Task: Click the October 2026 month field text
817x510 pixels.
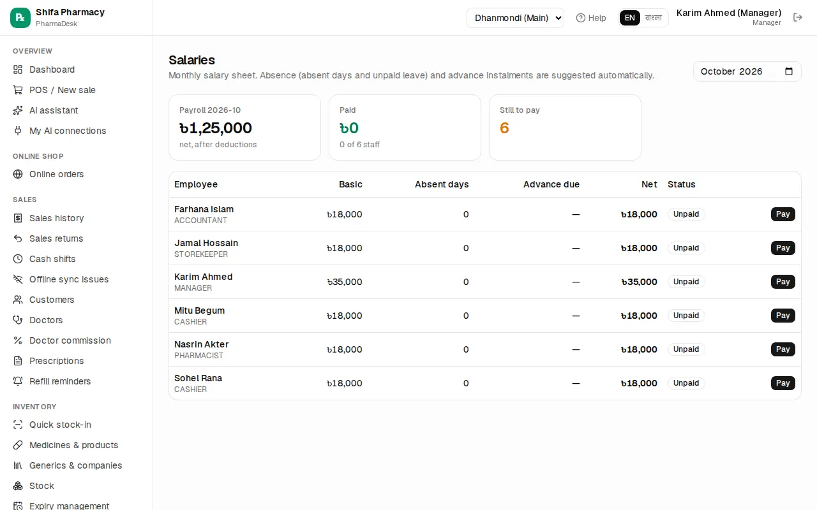Action: pos(731,71)
